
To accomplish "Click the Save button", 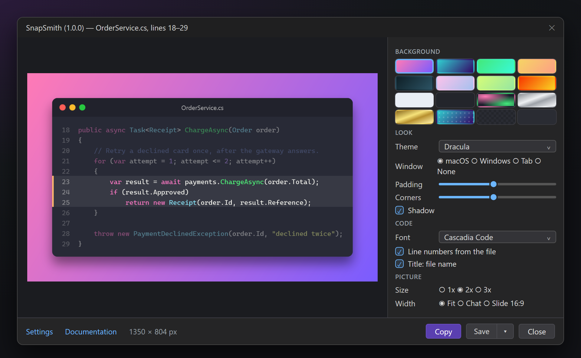I will 481,331.
